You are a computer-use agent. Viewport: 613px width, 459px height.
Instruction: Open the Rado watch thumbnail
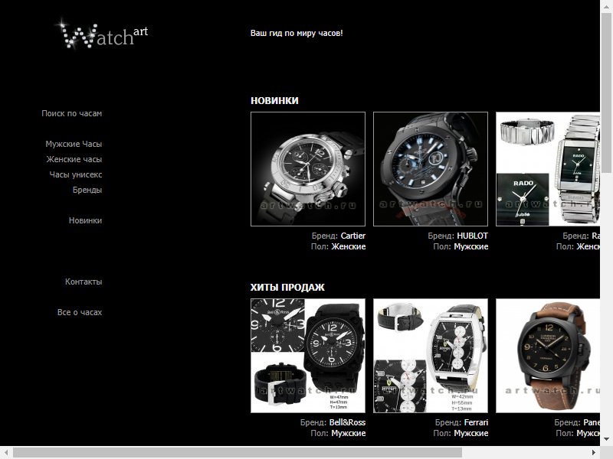(548, 169)
